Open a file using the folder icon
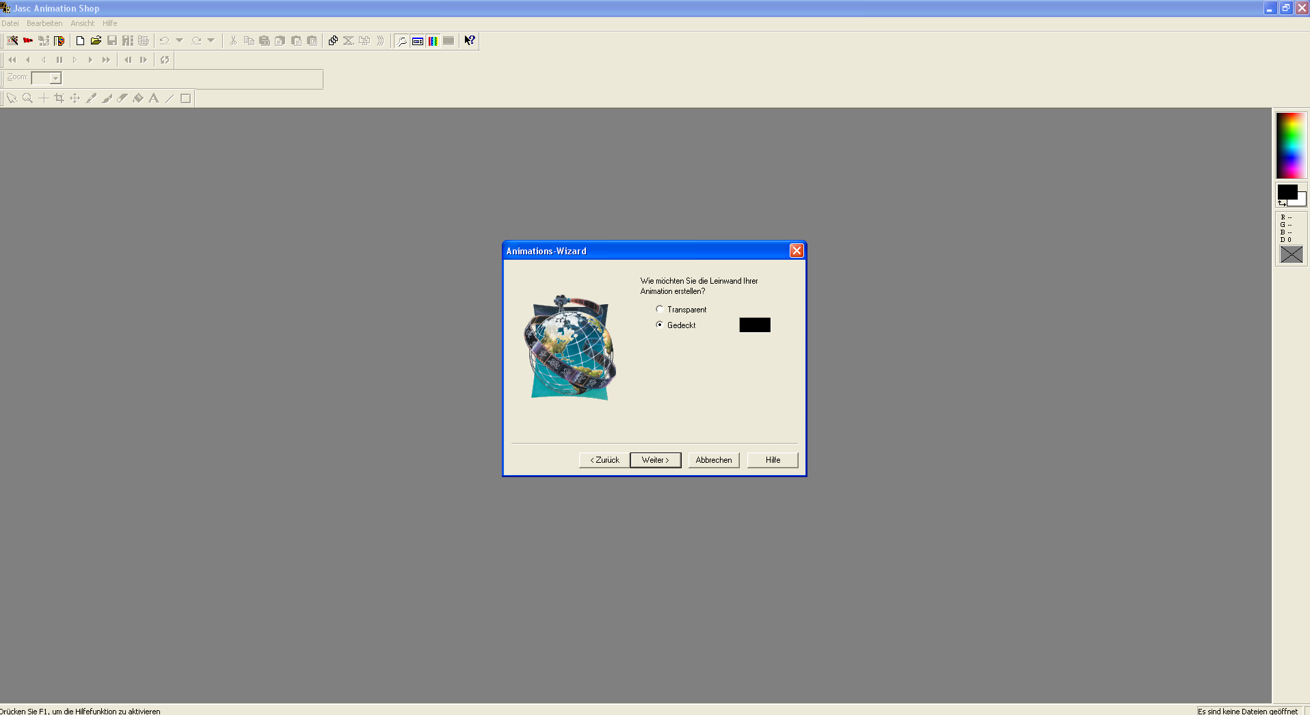The image size is (1310, 715). pos(96,41)
